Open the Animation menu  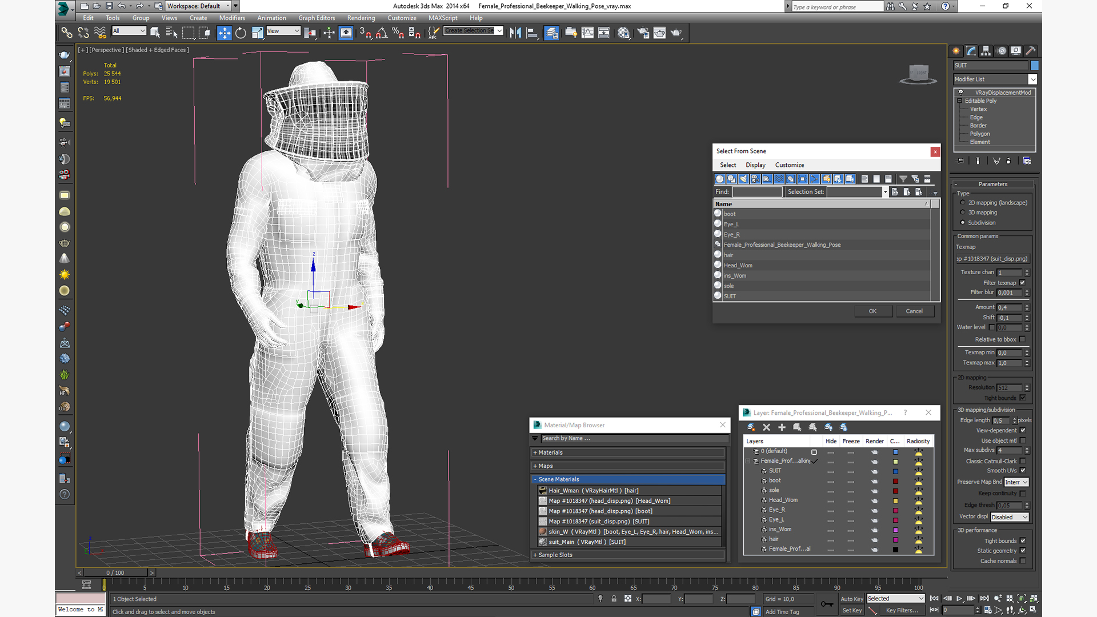point(271,18)
